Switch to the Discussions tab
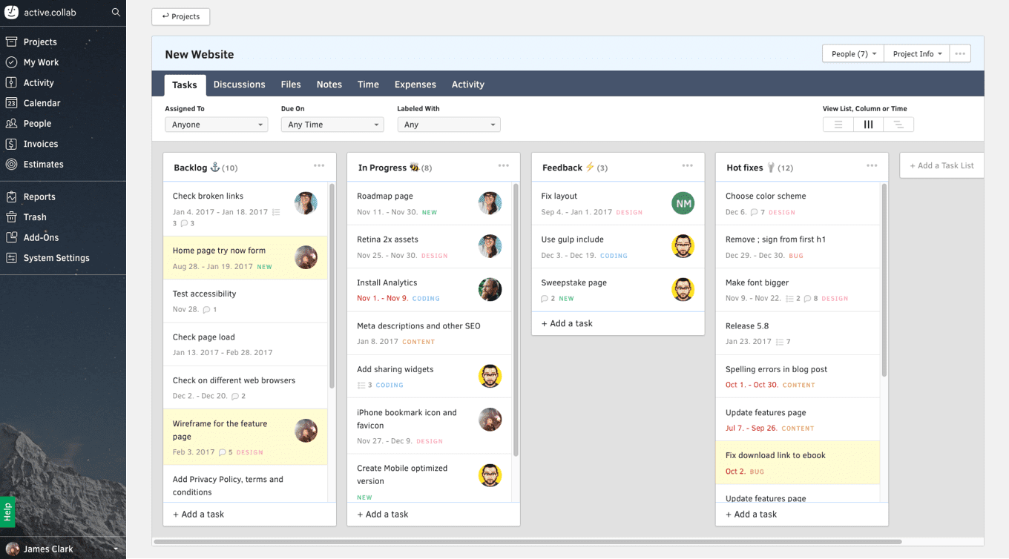The height and width of the screenshot is (559, 1009). click(x=239, y=85)
